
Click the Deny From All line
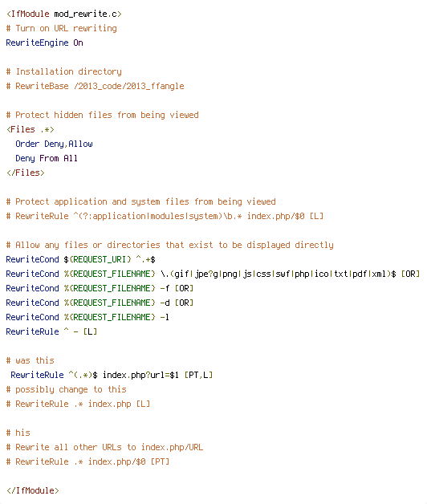pyautogui.click(x=47, y=158)
